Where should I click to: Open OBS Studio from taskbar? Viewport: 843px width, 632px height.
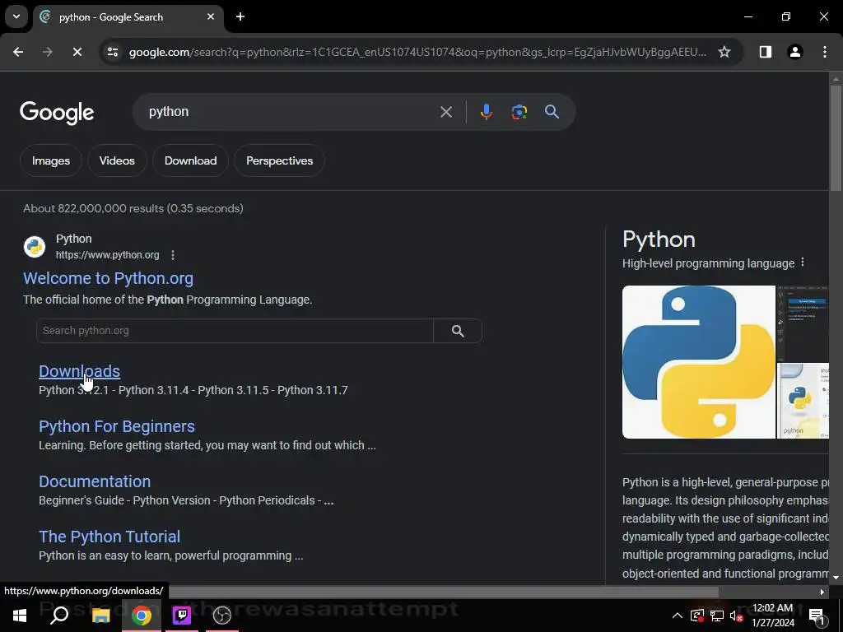pyautogui.click(x=222, y=616)
